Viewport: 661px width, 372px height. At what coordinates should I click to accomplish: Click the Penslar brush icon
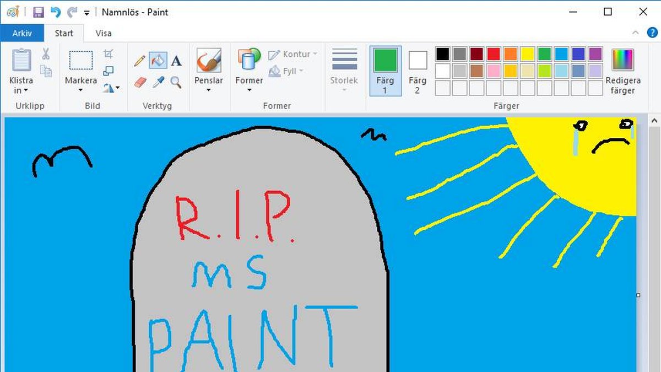[x=209, y=60]
